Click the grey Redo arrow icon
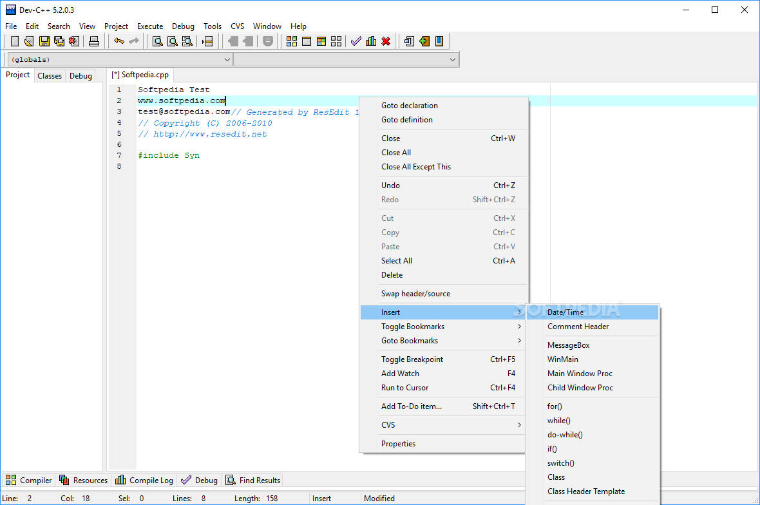760x505 pixels. click(134, 41)
